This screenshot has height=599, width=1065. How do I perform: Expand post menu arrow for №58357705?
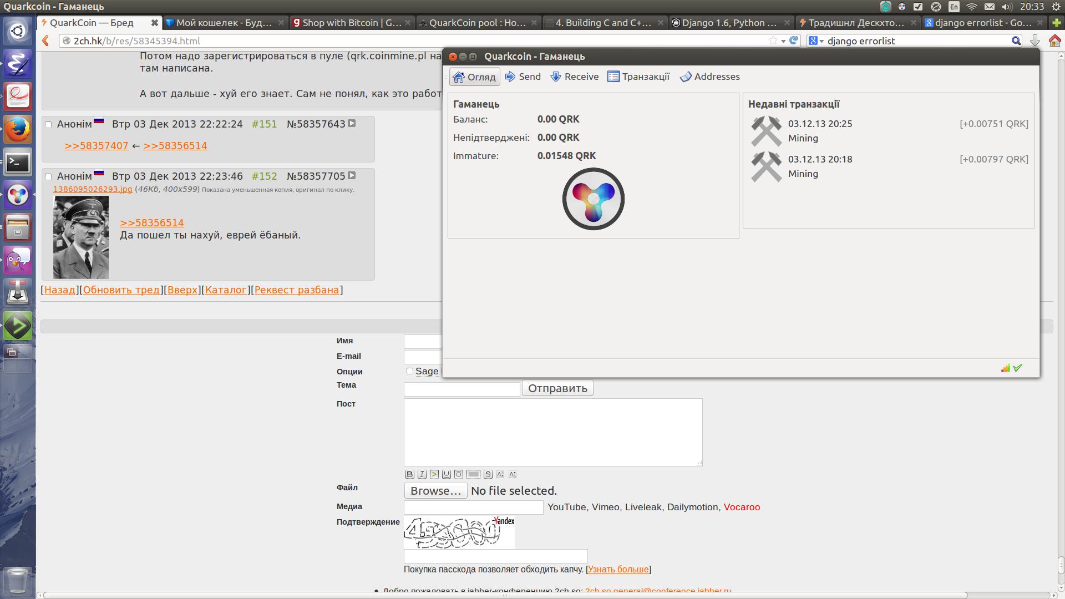[352, 176]
